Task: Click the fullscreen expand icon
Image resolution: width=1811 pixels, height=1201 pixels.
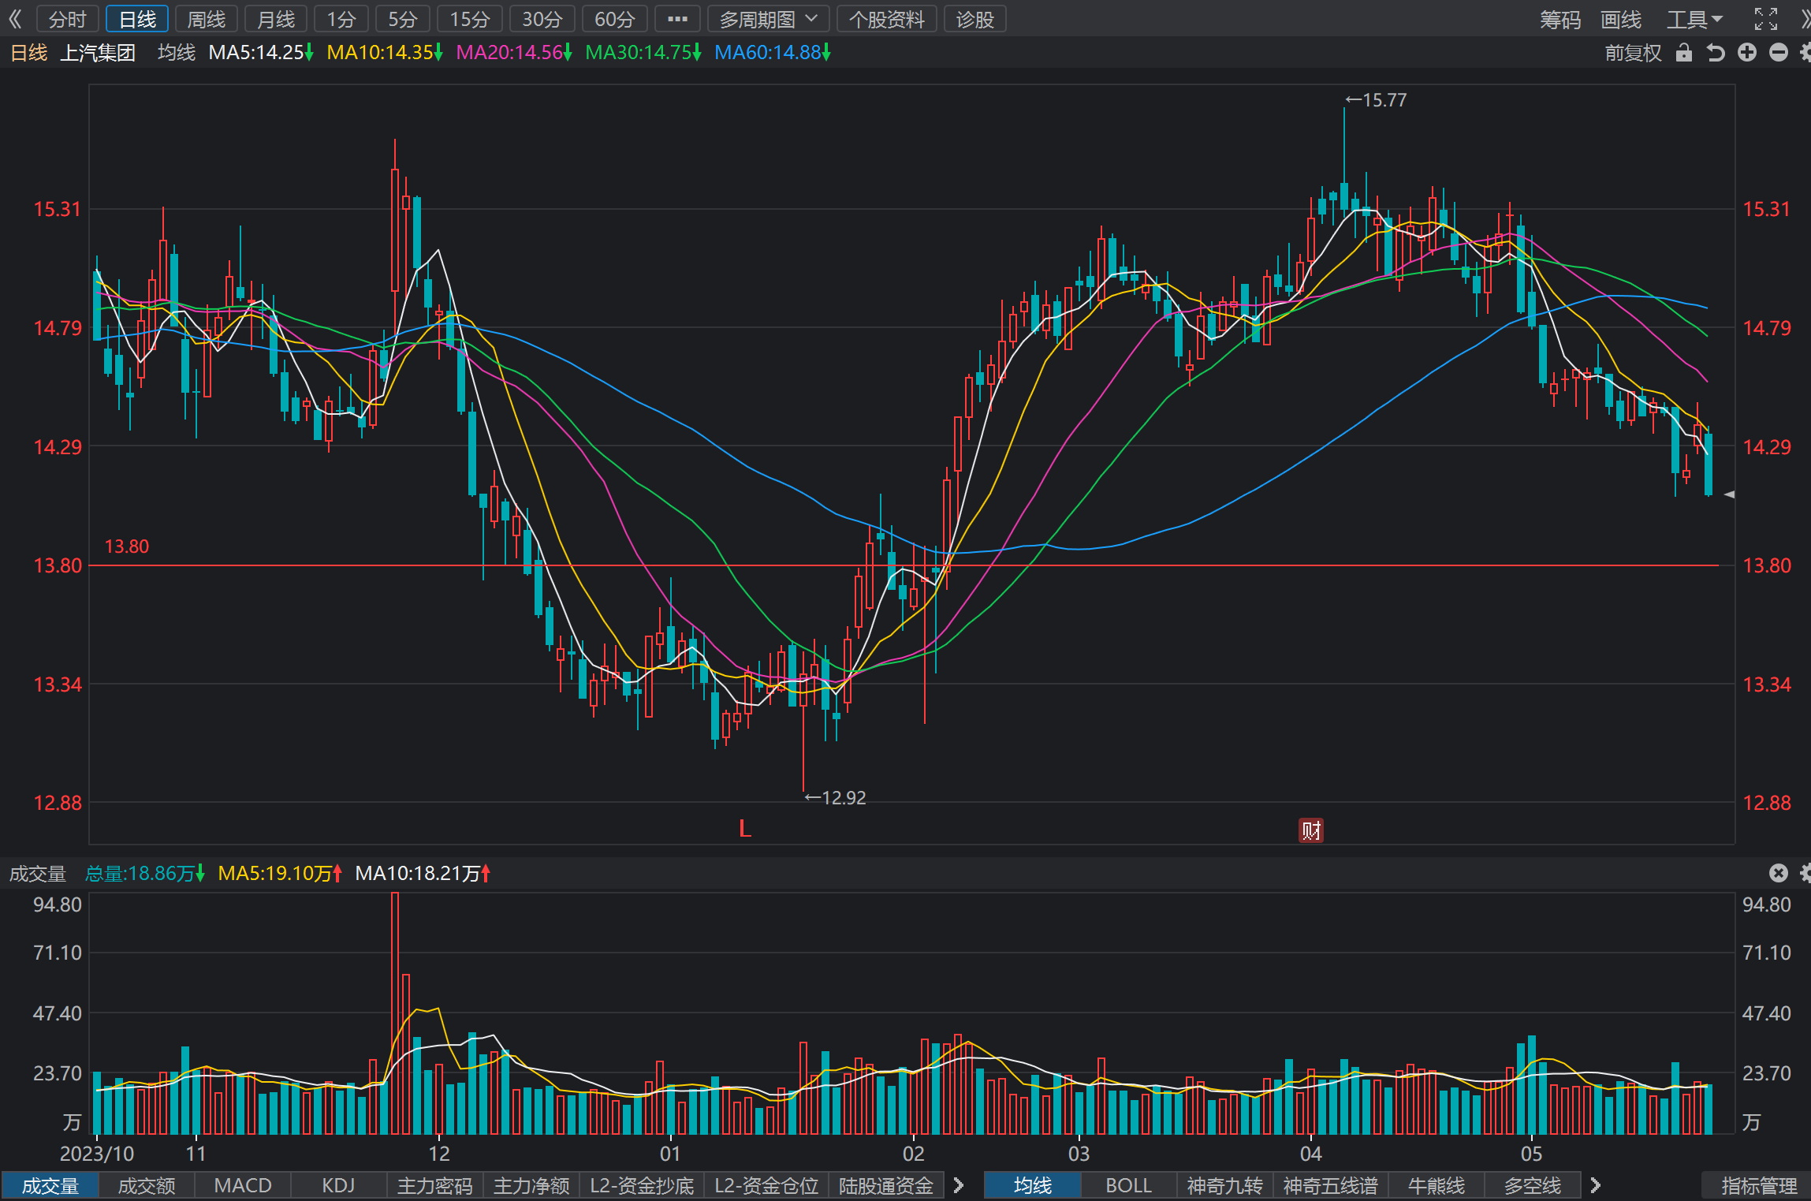Action: [1766, 19]
